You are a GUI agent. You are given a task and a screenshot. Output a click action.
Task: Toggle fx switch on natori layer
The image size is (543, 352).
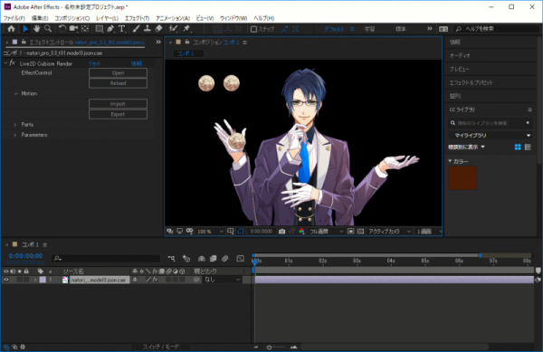(155, 280)
